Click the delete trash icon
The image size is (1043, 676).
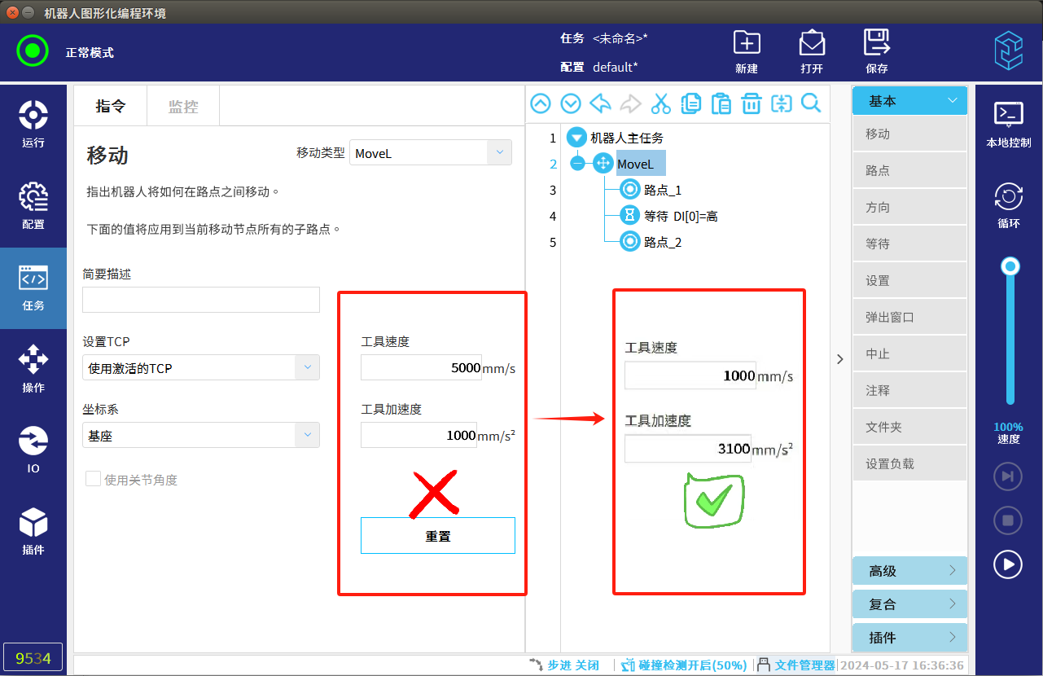pos(751,103)
